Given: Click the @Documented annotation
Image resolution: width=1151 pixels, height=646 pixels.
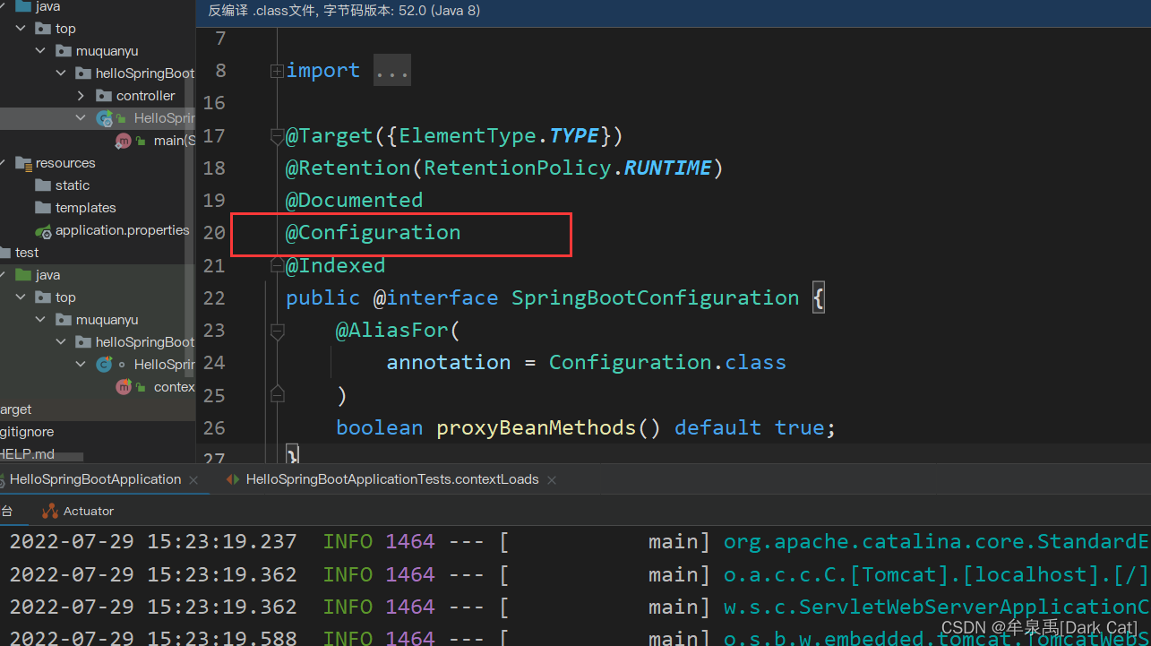Looking at the screenshot, I should pyautogui.click(x=355, y=201).
